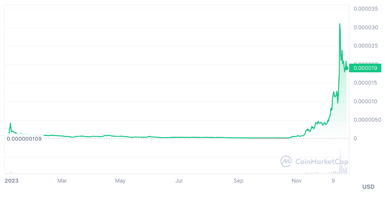
Task: Click the 0.000025 price axis label
Action: (366, 46)
